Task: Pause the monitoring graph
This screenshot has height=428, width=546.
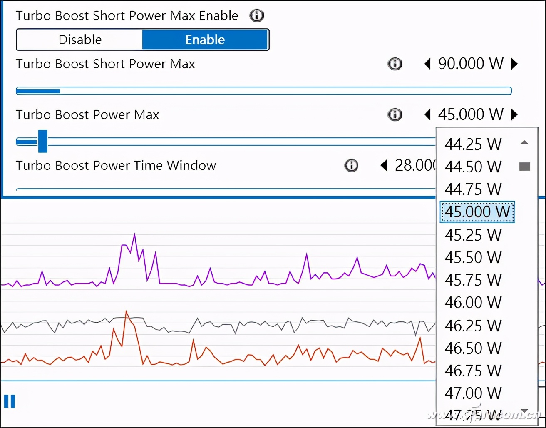Action: pos(10,401)
